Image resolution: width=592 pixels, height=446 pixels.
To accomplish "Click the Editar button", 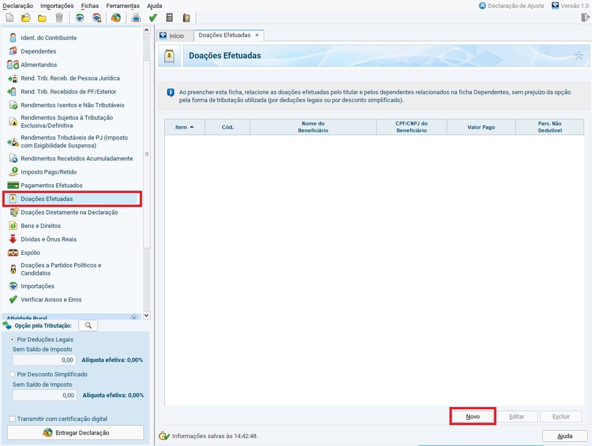I will point(516,417).
